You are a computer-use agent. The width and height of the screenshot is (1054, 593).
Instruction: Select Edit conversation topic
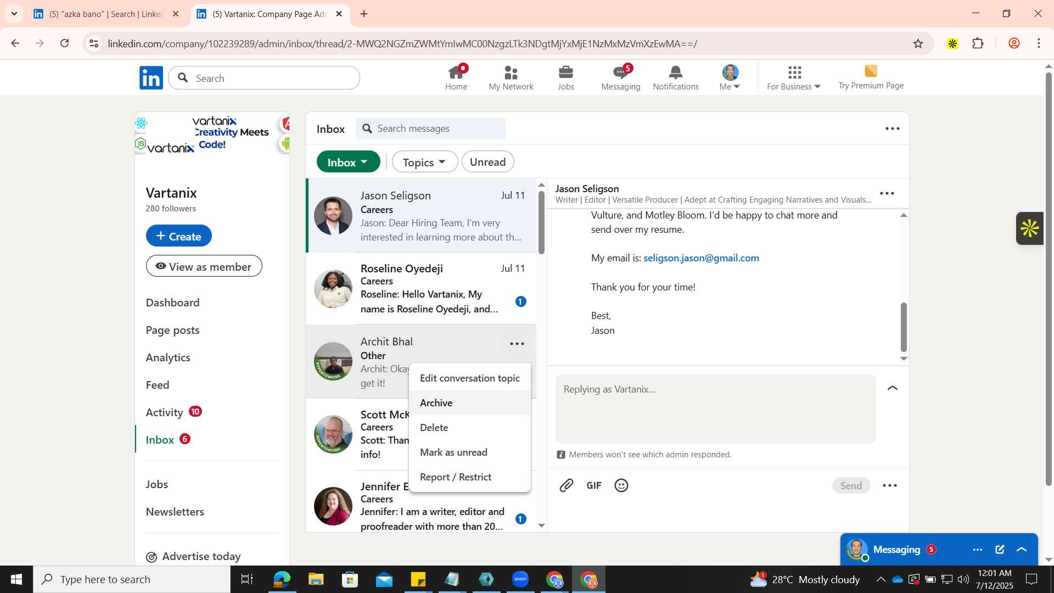[x=470, y=378]
